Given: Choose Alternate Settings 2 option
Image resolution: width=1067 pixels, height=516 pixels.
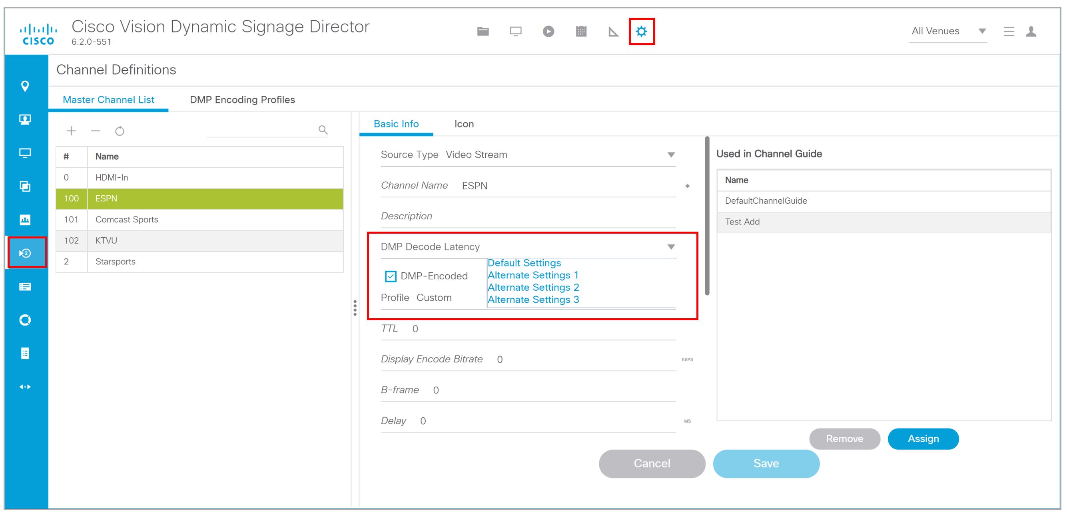Looking at the screenshot, I should [533, 288].
